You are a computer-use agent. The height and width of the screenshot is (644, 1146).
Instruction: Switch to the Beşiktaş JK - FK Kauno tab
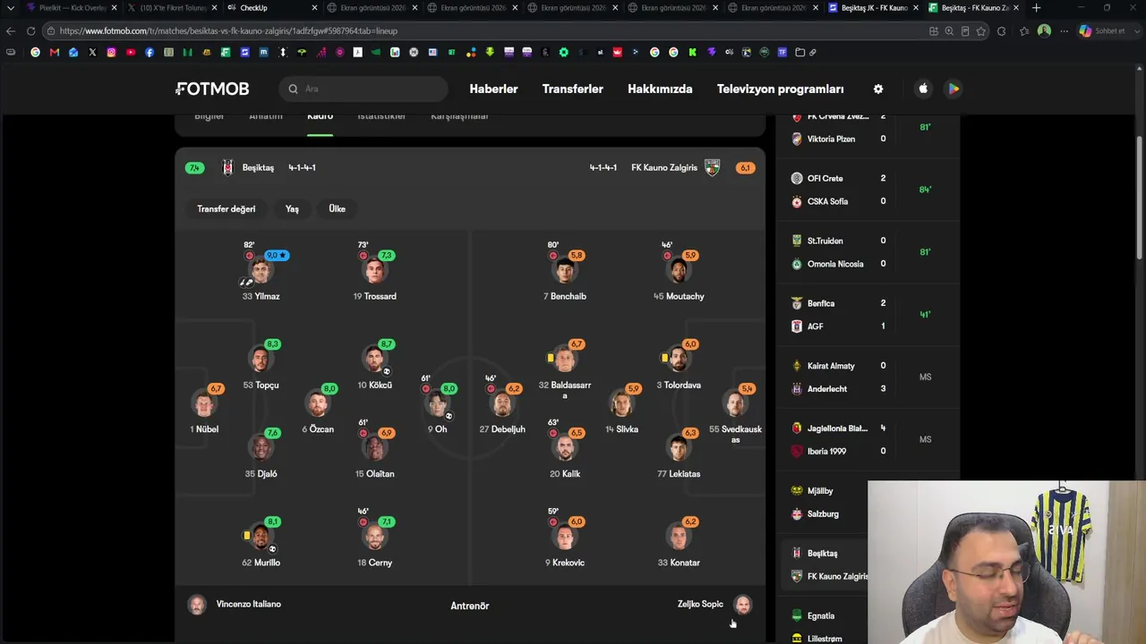click(x=874, y=8)
